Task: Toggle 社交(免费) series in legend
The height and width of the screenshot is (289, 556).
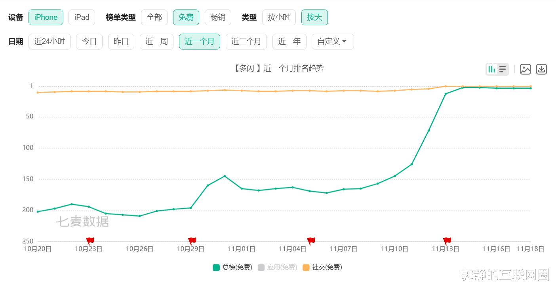Action: pos(322,267)
